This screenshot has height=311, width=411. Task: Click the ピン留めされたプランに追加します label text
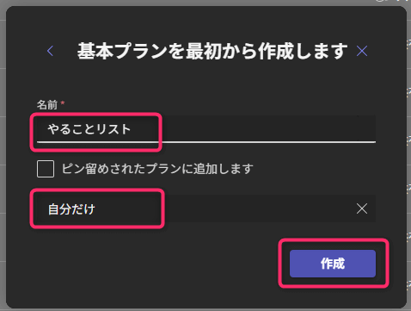pyautogui.click(x=157, y=169)
